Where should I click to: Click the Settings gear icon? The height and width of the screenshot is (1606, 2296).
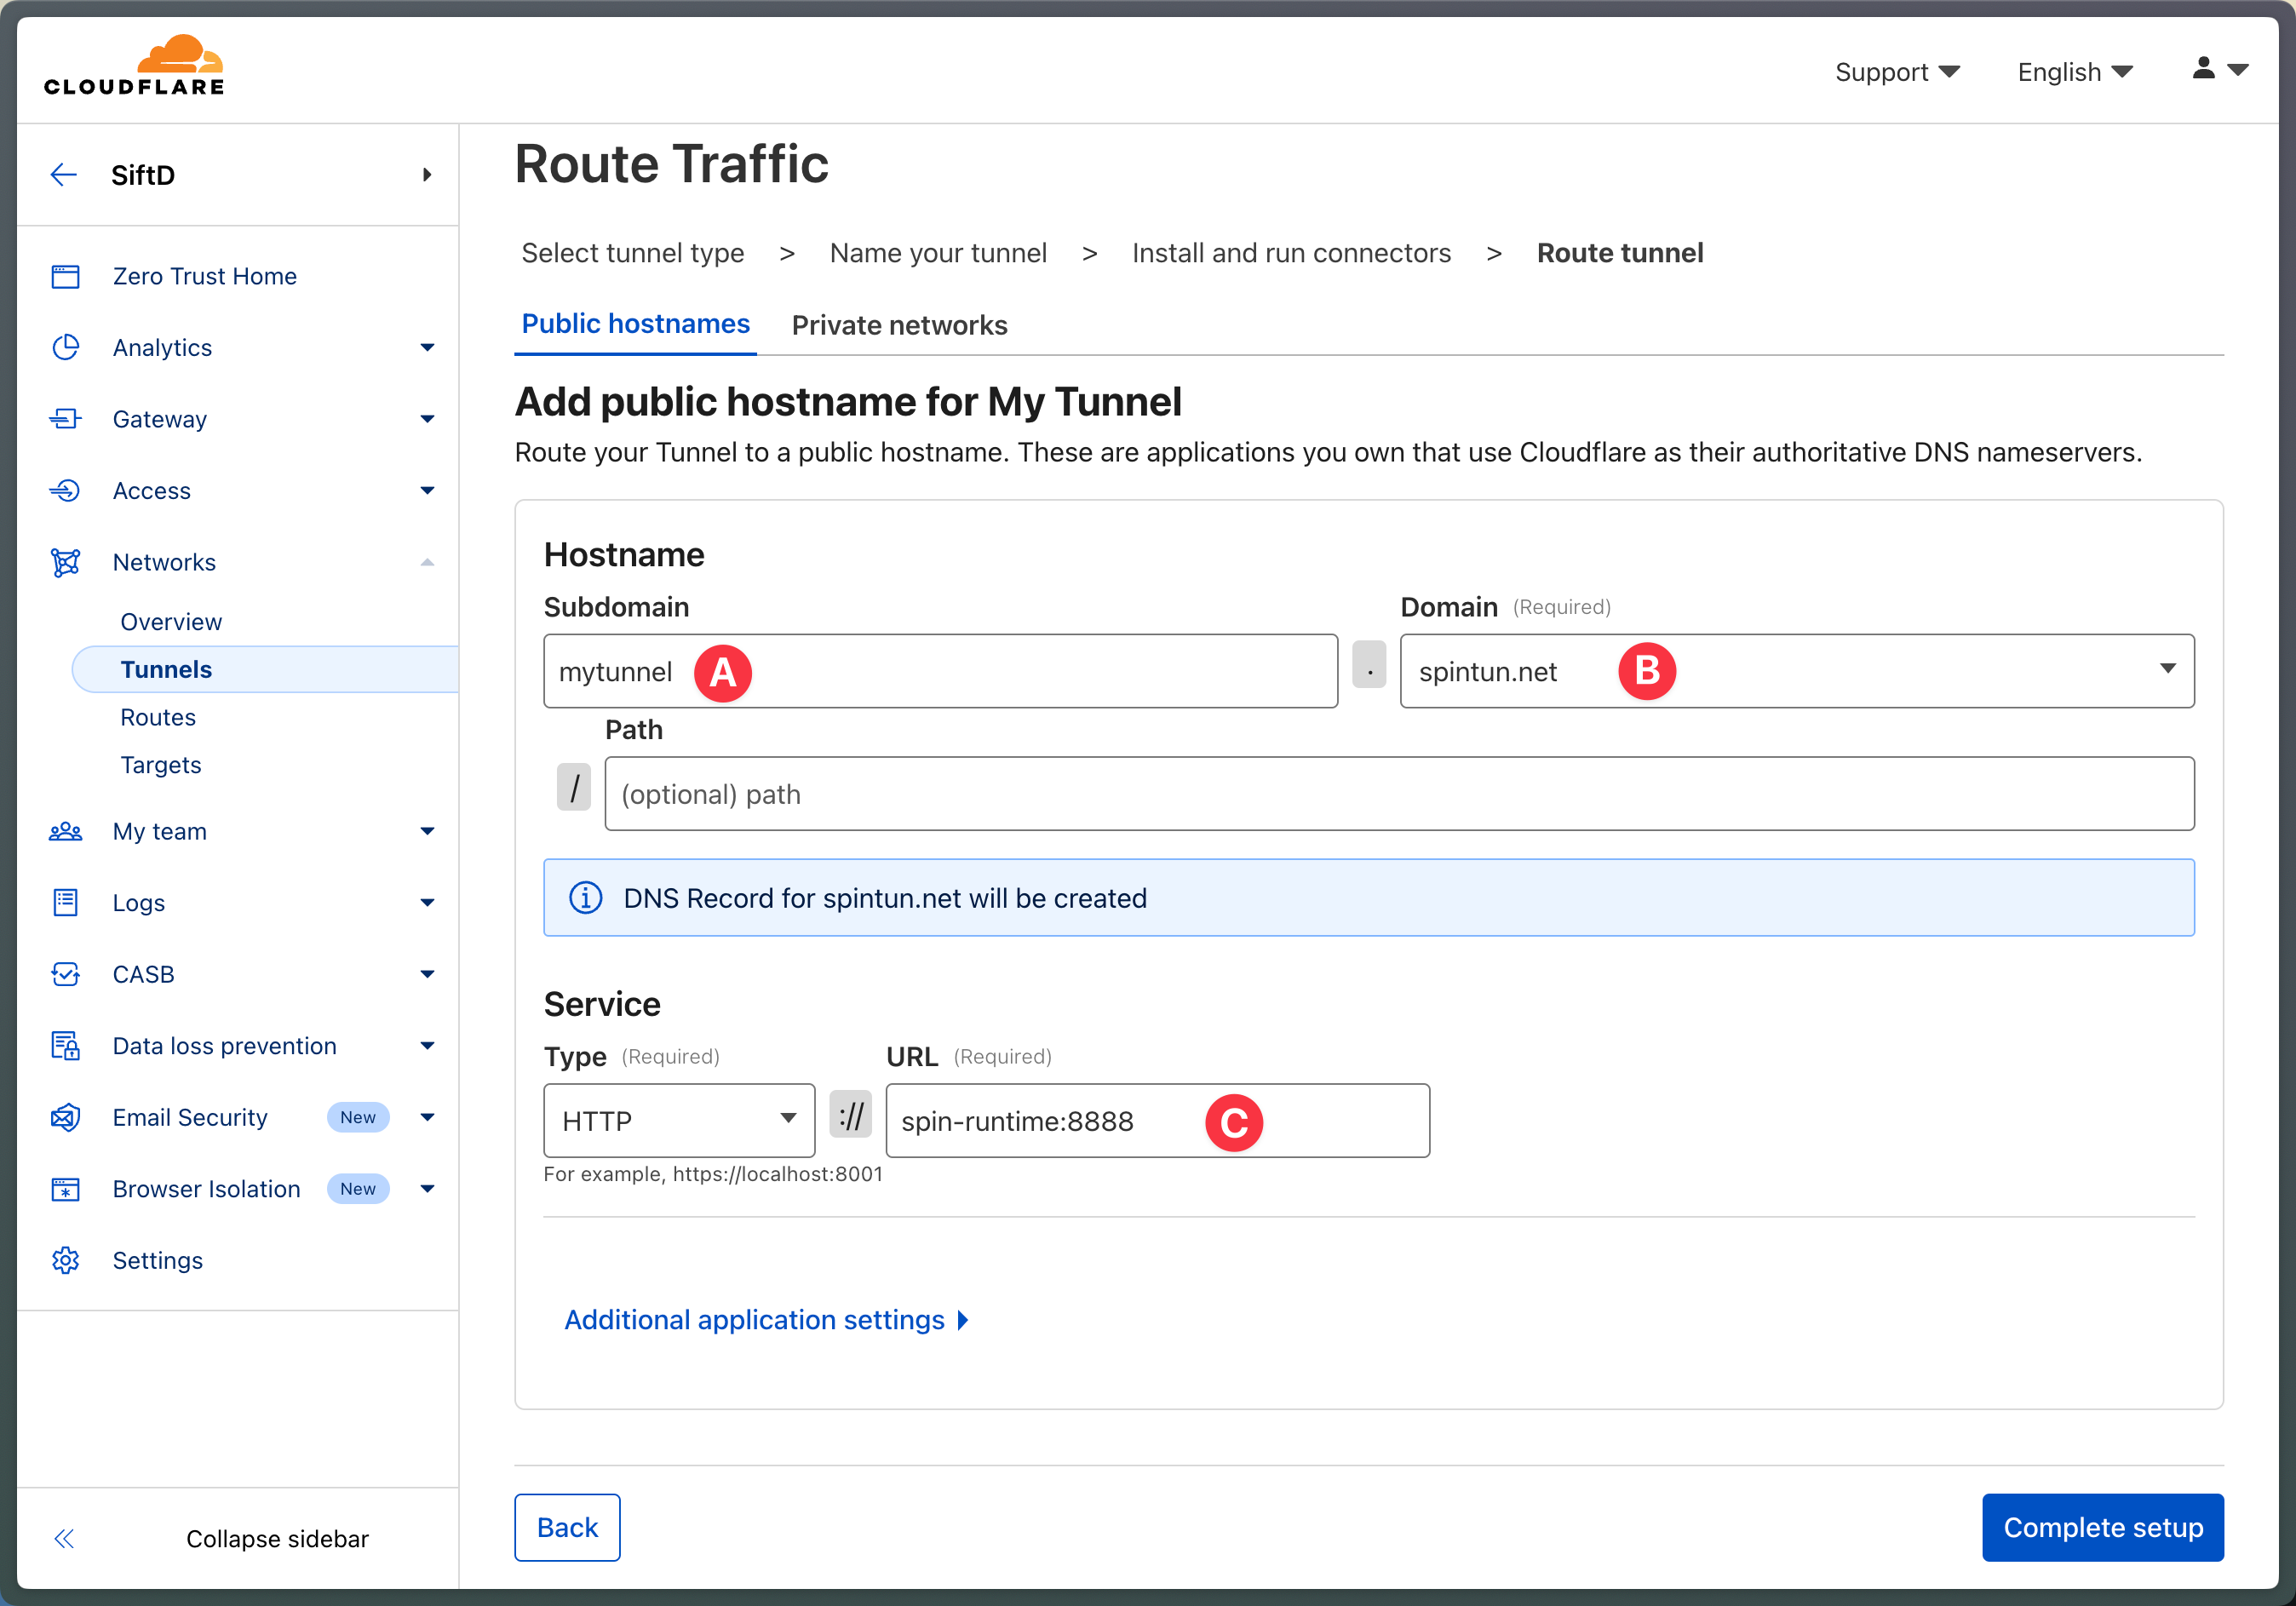[66, 1260]
